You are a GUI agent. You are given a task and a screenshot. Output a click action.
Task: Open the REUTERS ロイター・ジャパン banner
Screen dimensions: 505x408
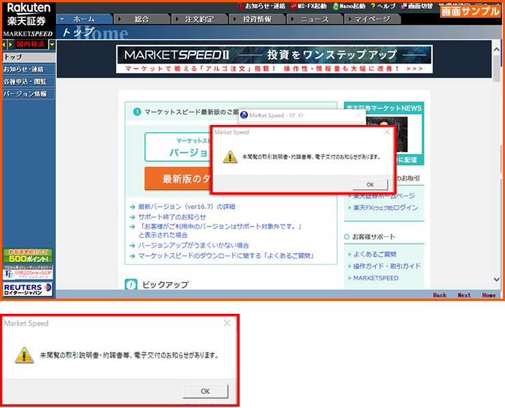(x=28, y=289)
